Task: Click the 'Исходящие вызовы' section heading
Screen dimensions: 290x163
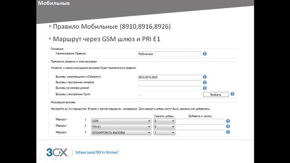Action: click(63, 102)
